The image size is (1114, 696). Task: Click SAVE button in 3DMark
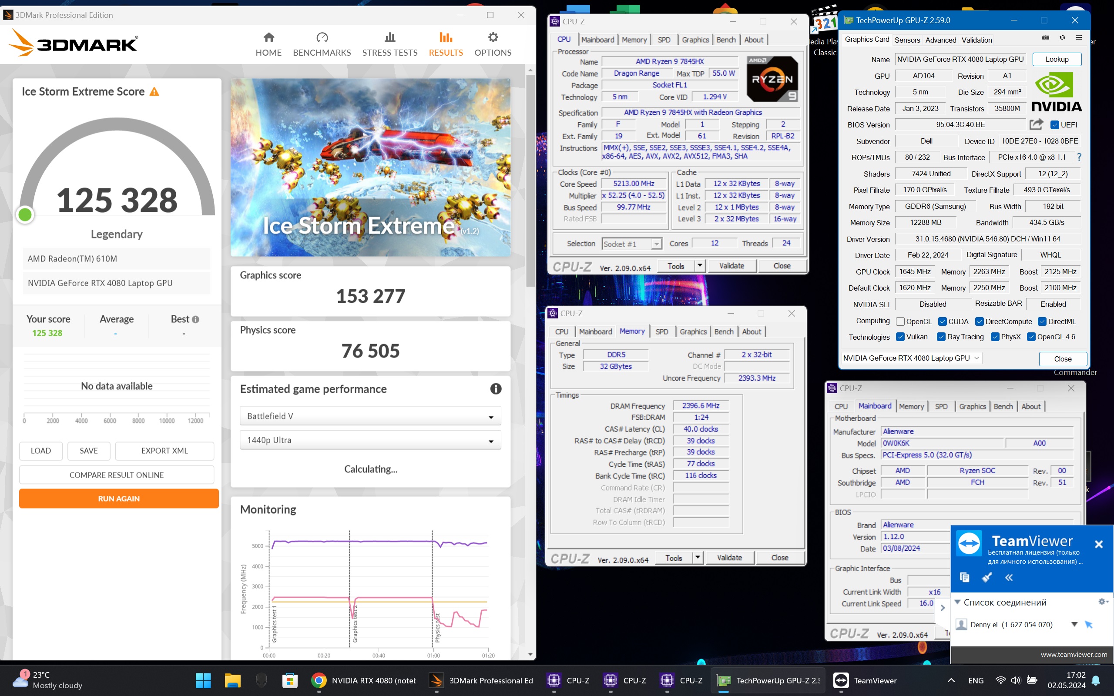click(x=88, y=451)
